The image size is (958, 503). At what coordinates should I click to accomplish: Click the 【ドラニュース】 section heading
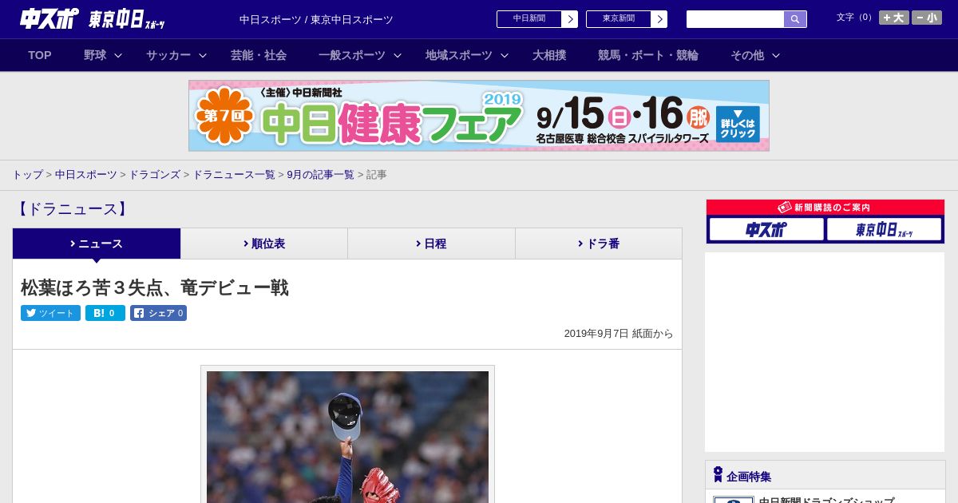[71, 209]
